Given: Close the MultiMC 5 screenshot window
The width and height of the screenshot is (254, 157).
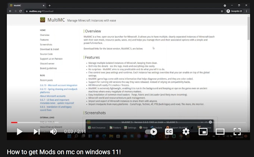Looking at the screenshot, I should (x=210, y=122).
